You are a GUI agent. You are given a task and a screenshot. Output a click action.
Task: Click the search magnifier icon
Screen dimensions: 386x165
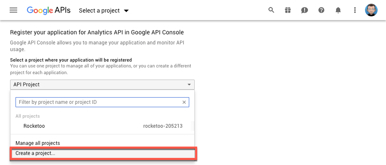click(271, 10)
